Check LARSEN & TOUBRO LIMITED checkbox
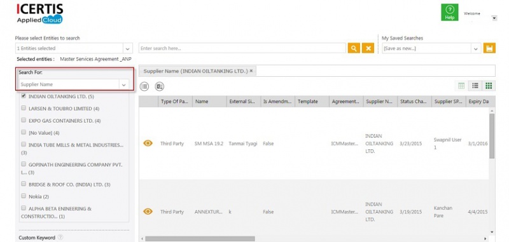 (x=24, y=108)
